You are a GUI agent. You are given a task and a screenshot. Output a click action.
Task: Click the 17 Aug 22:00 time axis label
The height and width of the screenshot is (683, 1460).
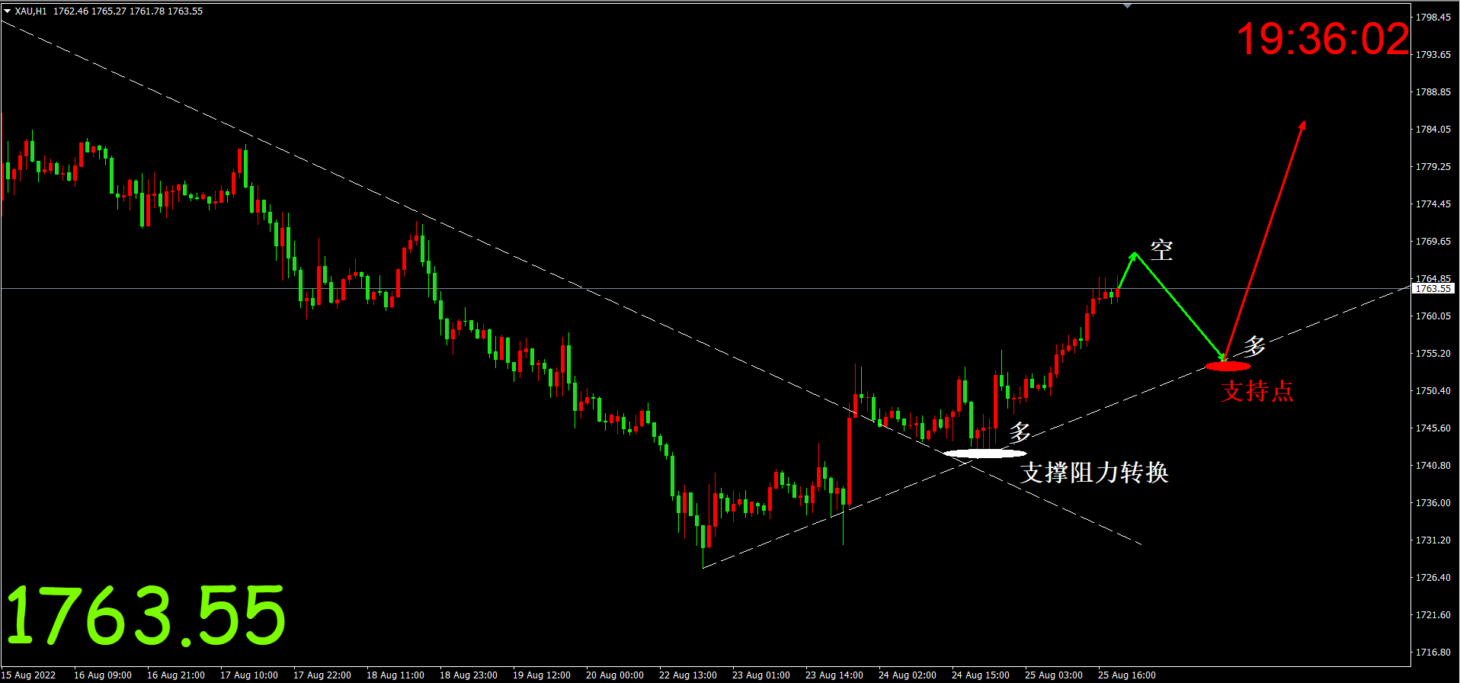point(322,675)
